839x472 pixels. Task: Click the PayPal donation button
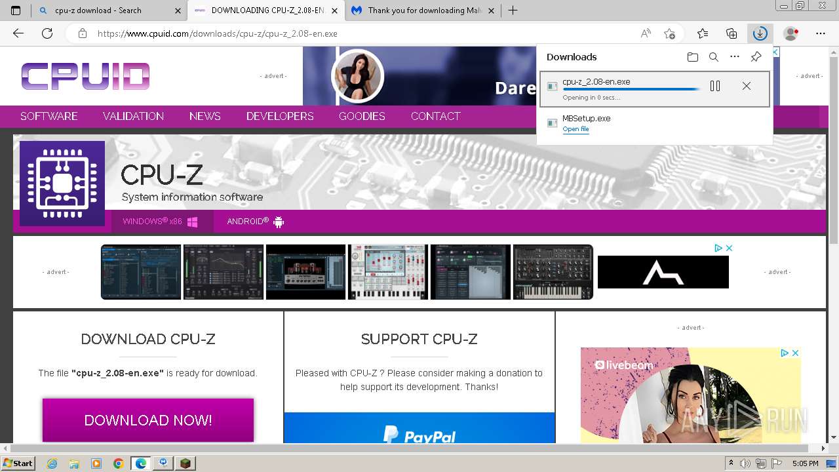[x=419, y=428]
